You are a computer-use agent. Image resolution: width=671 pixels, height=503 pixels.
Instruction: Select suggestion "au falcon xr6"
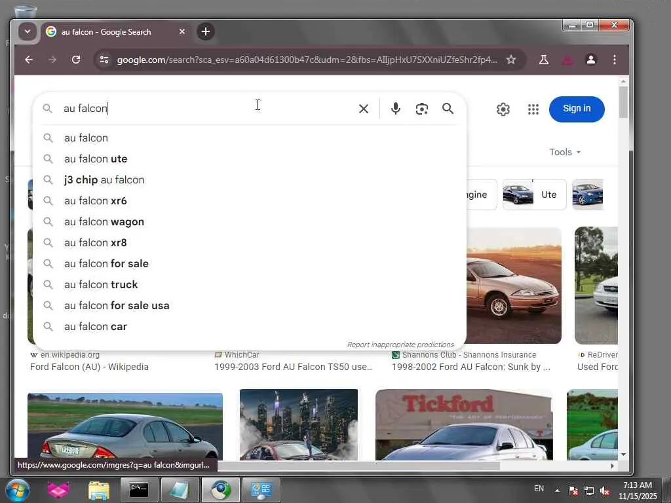(250, 201)
